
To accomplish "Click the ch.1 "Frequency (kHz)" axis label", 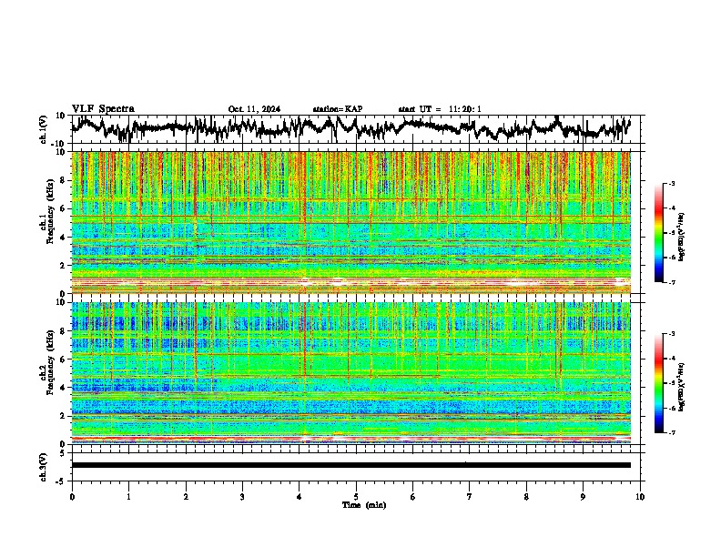I will point(50,211).
